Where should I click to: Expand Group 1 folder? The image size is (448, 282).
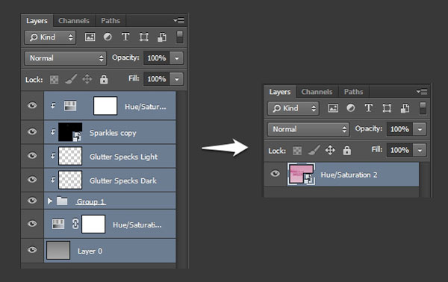(50, 201)
